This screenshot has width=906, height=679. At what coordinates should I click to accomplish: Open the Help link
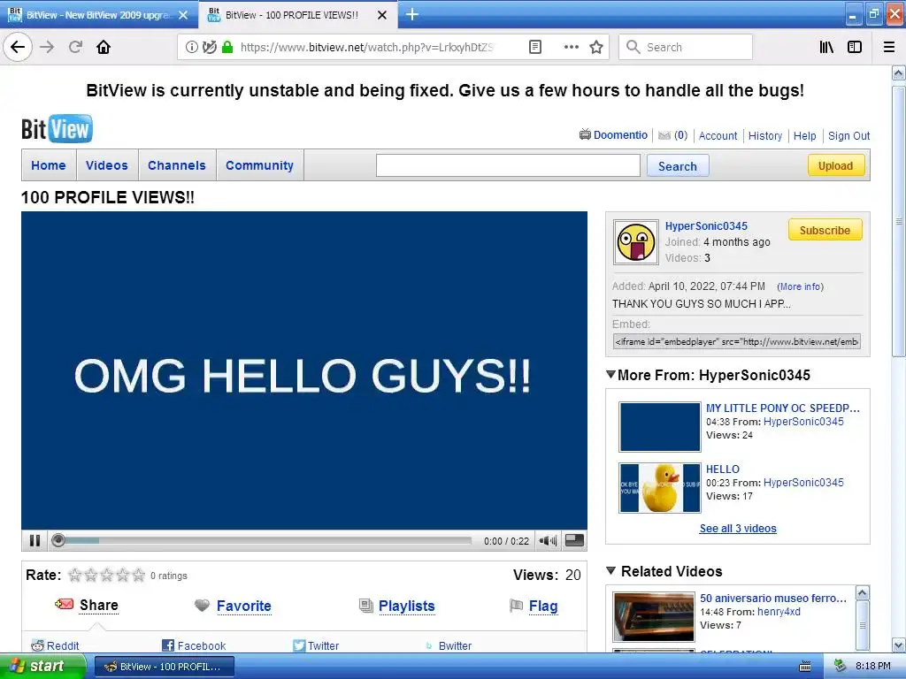804,135
